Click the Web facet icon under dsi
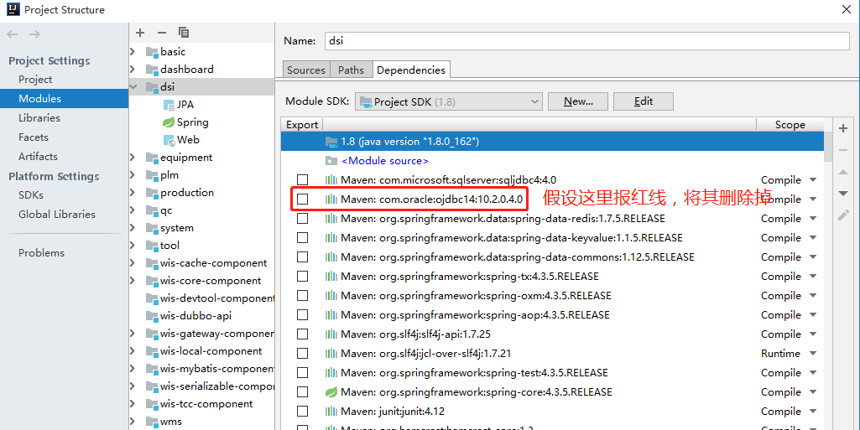860x430 pixels. coord(169,140)
